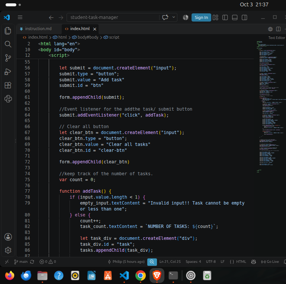Open the Explorer view in activity bar
Screen dimensions: 286x284
point(8,31)
